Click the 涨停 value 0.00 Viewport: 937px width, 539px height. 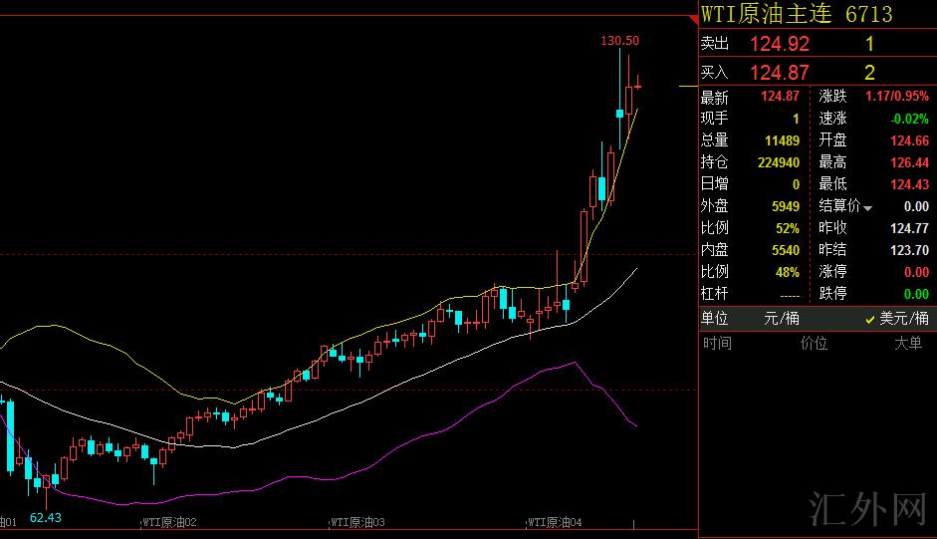pos(916,272)
